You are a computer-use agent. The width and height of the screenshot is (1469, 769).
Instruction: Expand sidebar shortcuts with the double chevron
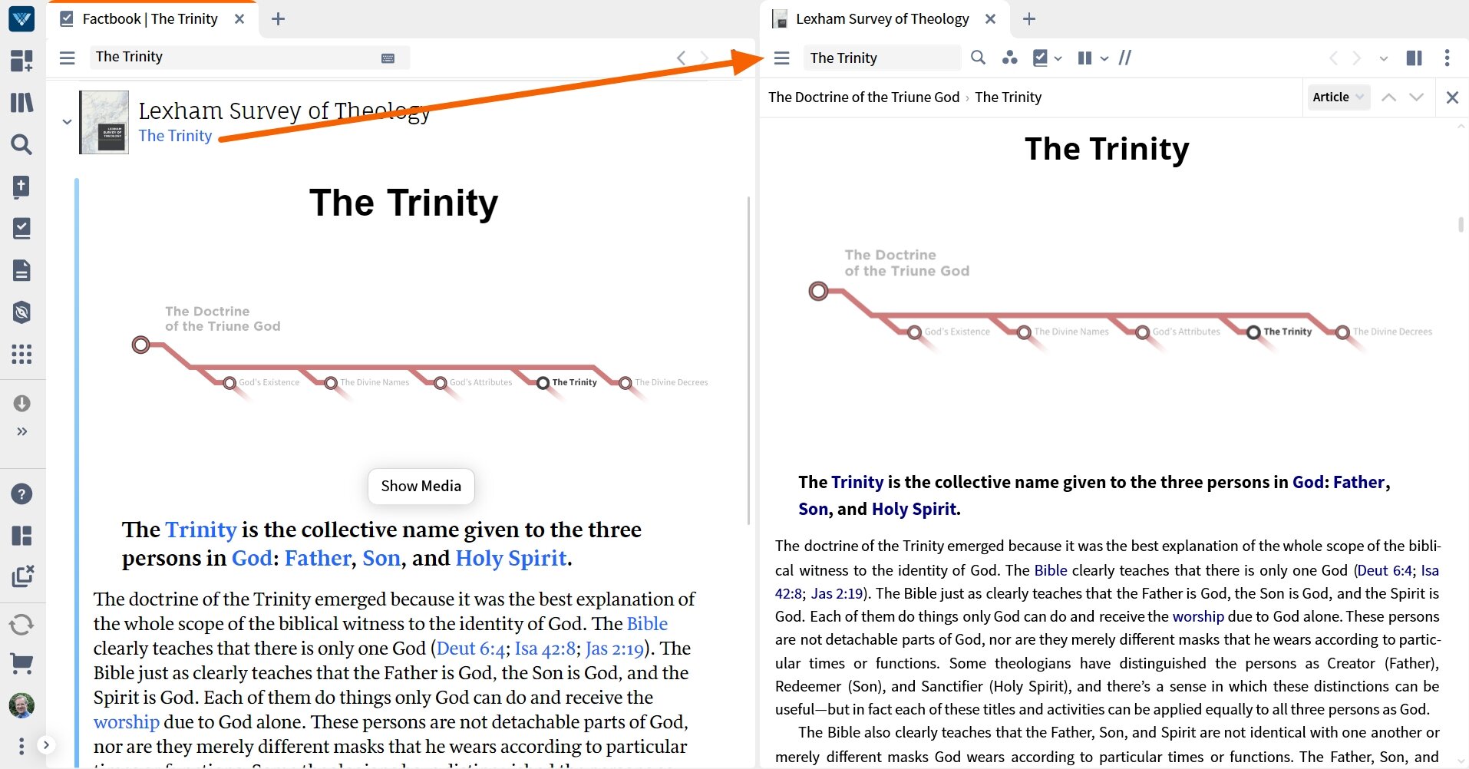point(21,431)
